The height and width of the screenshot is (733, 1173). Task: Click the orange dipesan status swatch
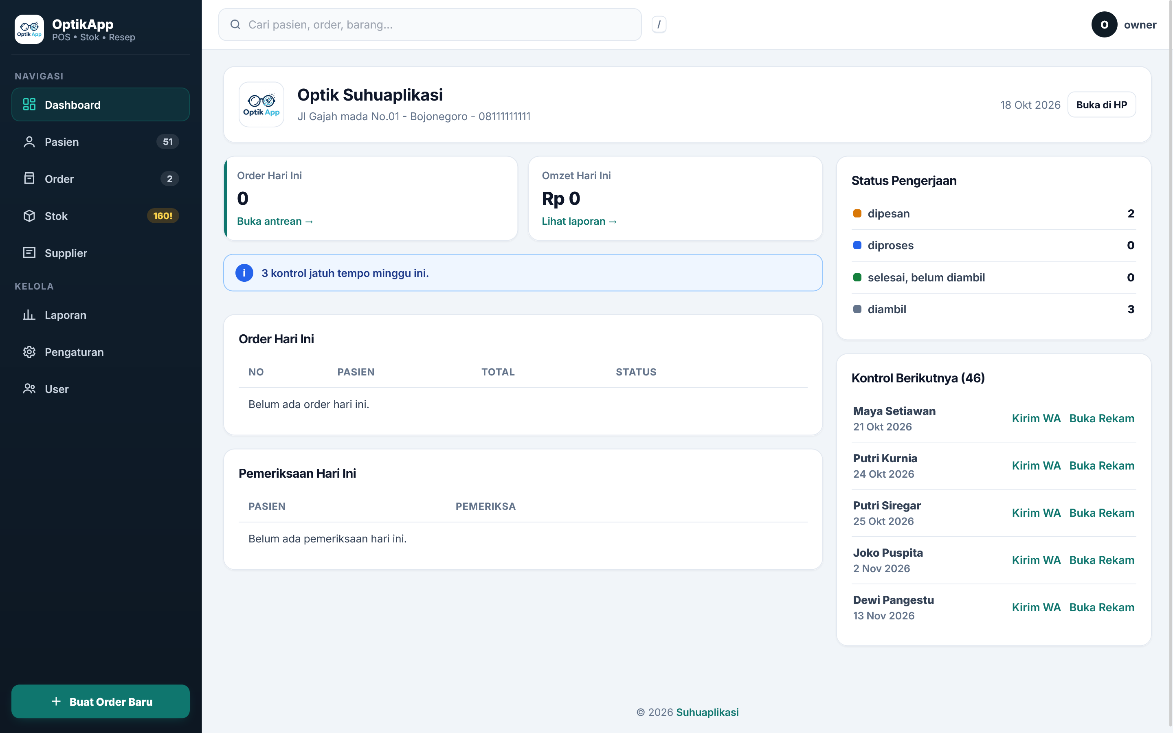click(x=857, y=213)
